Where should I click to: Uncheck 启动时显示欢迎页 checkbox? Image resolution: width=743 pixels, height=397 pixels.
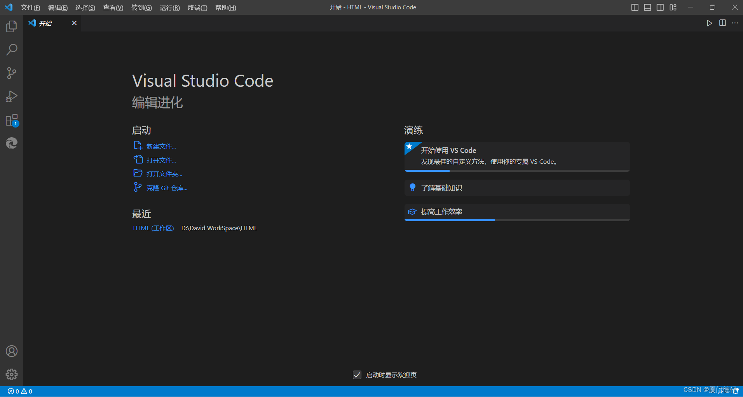pos(357,375)
